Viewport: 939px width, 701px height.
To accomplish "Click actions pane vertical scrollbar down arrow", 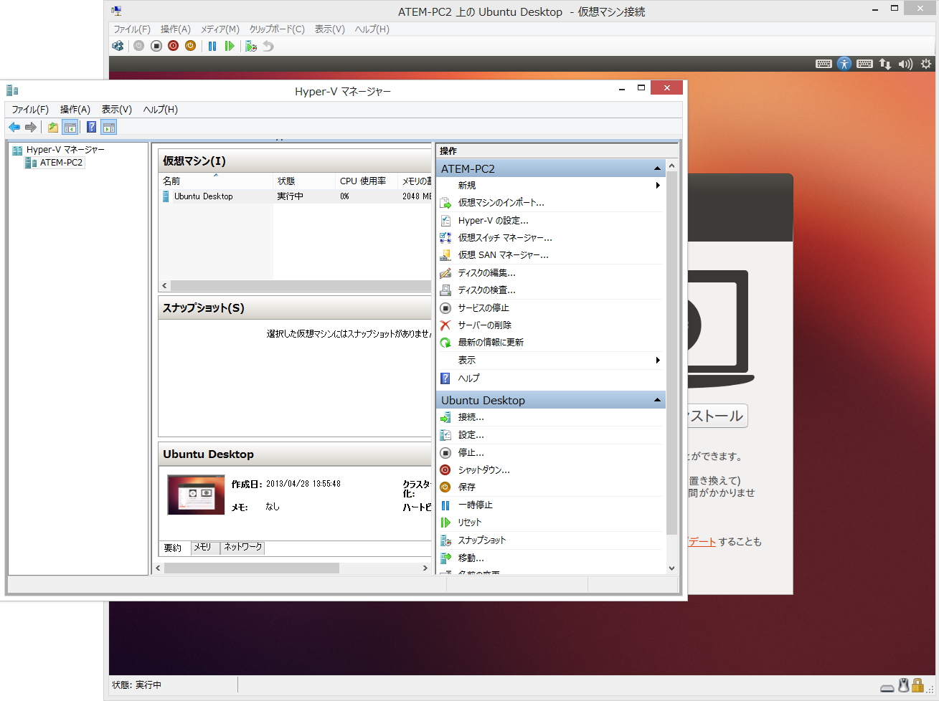I will (671, 568).
